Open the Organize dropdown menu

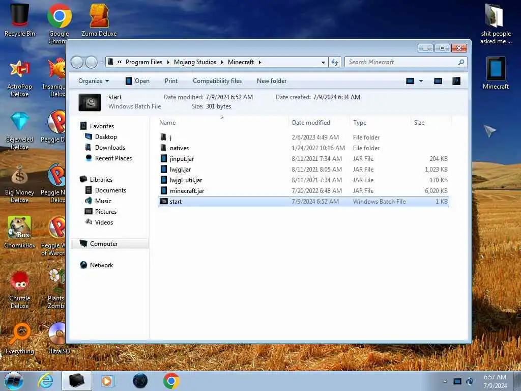[94, 81]
